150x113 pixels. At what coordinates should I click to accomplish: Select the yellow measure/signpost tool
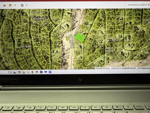pyautogui.click(x=10, y=5)
